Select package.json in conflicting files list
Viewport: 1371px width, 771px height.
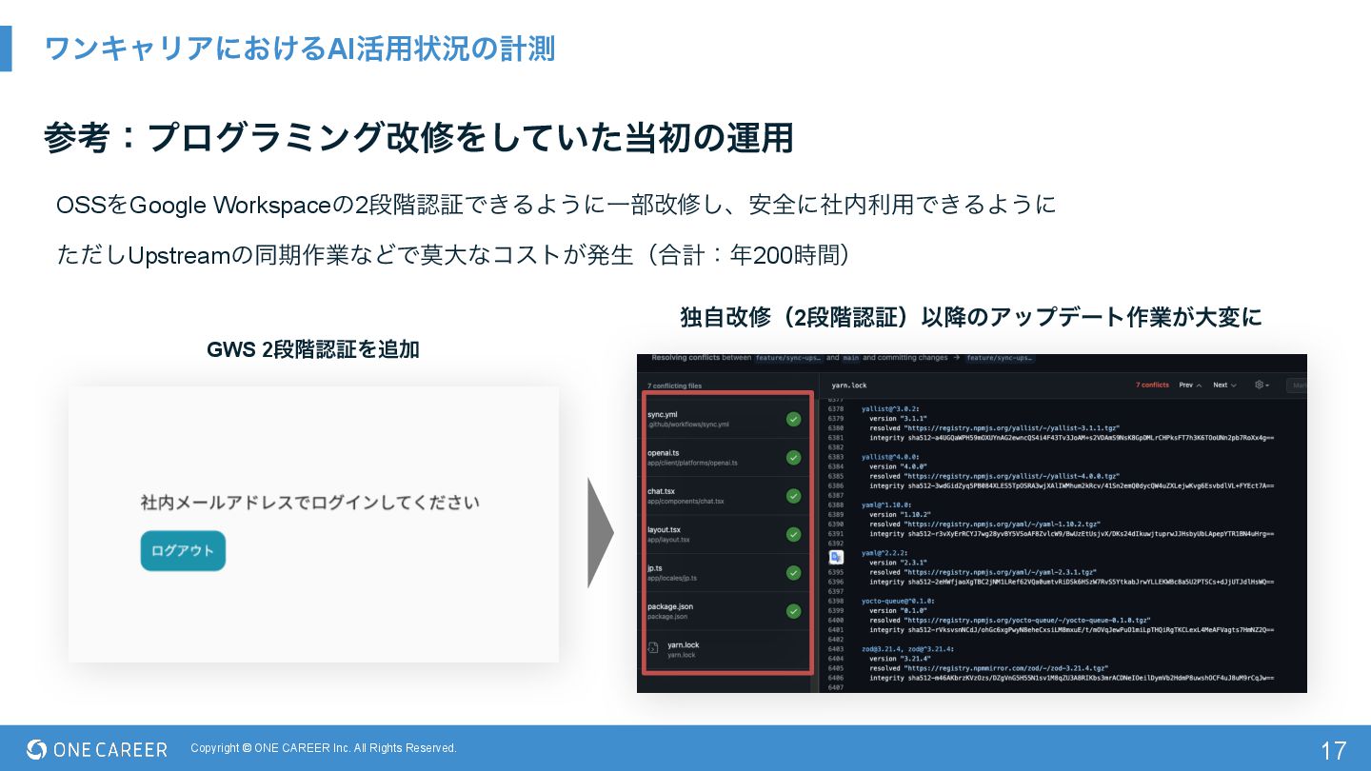coord(728,611)
